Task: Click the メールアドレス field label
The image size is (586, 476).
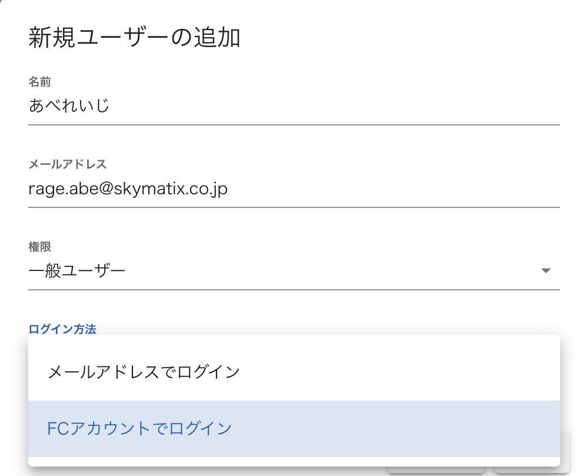Action: click(x=67, y=164)
